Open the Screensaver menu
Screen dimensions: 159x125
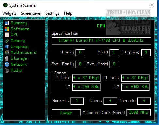pyautogui.click(x=31, y=13)
